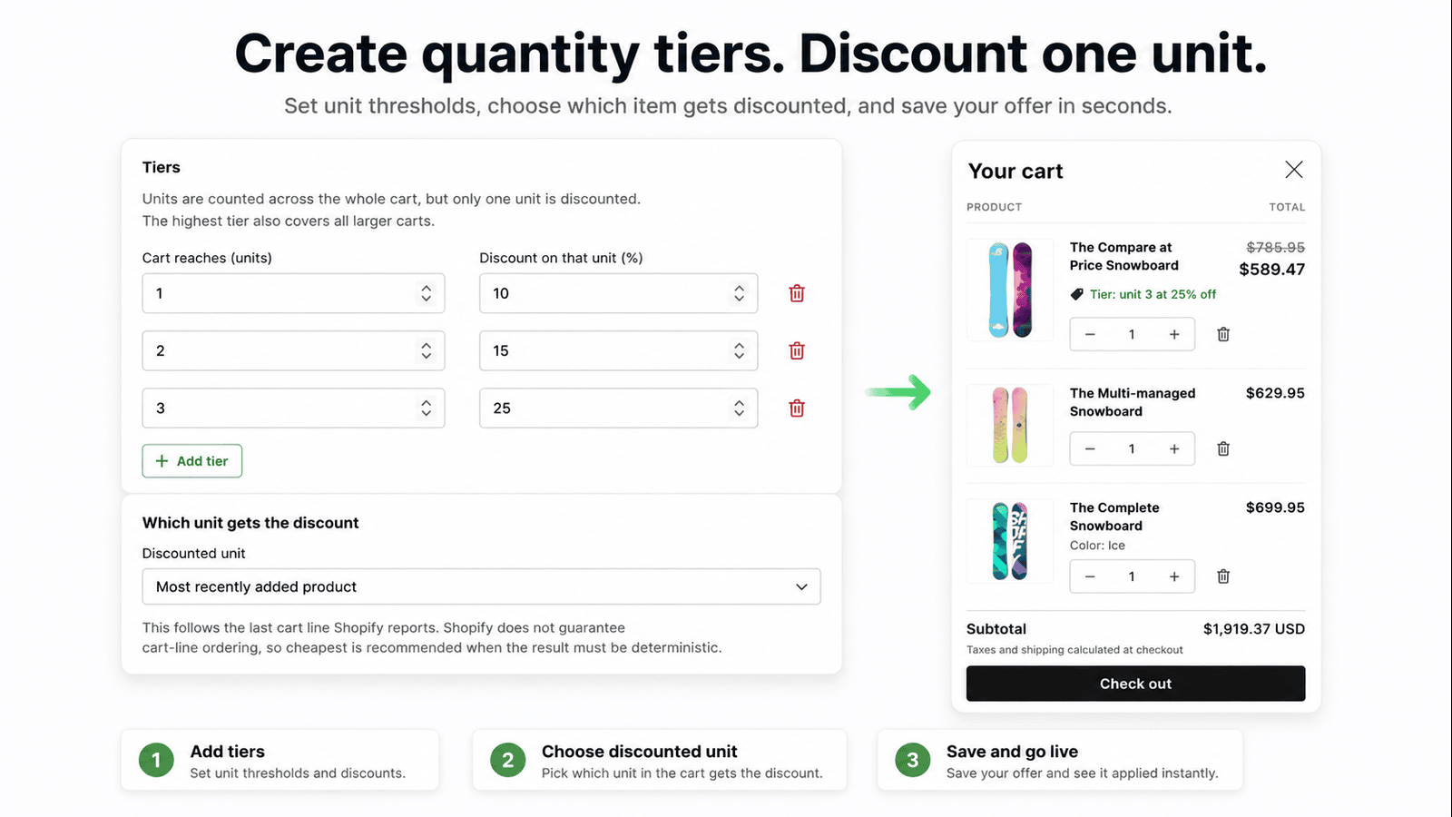
Task: Delete the 25% discount tier row
Action: [797, 408]
